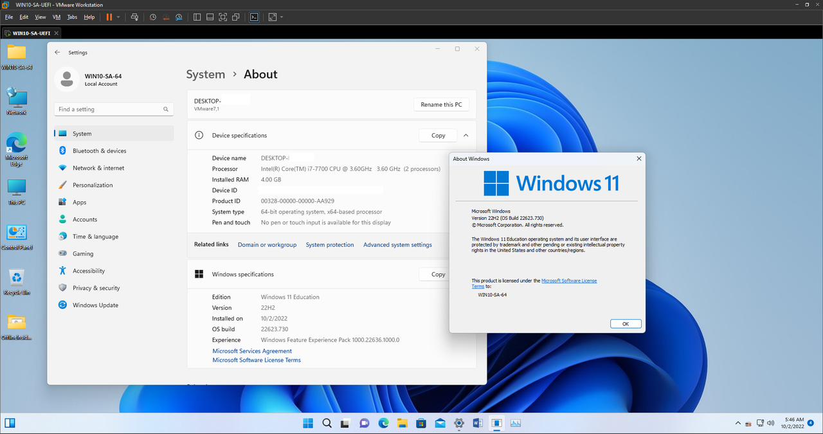Open Mail app from taskbar
Viewport: 823px width, 434px height.
[440, 423]
